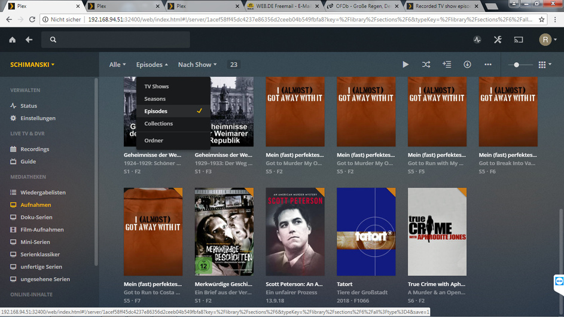Screen dimensions: 564x317
Task: Click the 23 item count badge
Action: coord(234,65)
